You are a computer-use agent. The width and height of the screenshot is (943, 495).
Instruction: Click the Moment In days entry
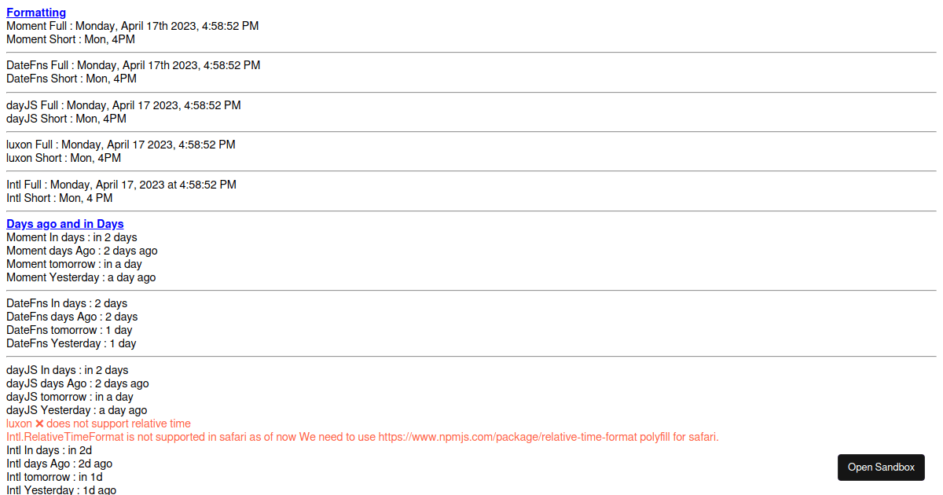coord(72,236)
